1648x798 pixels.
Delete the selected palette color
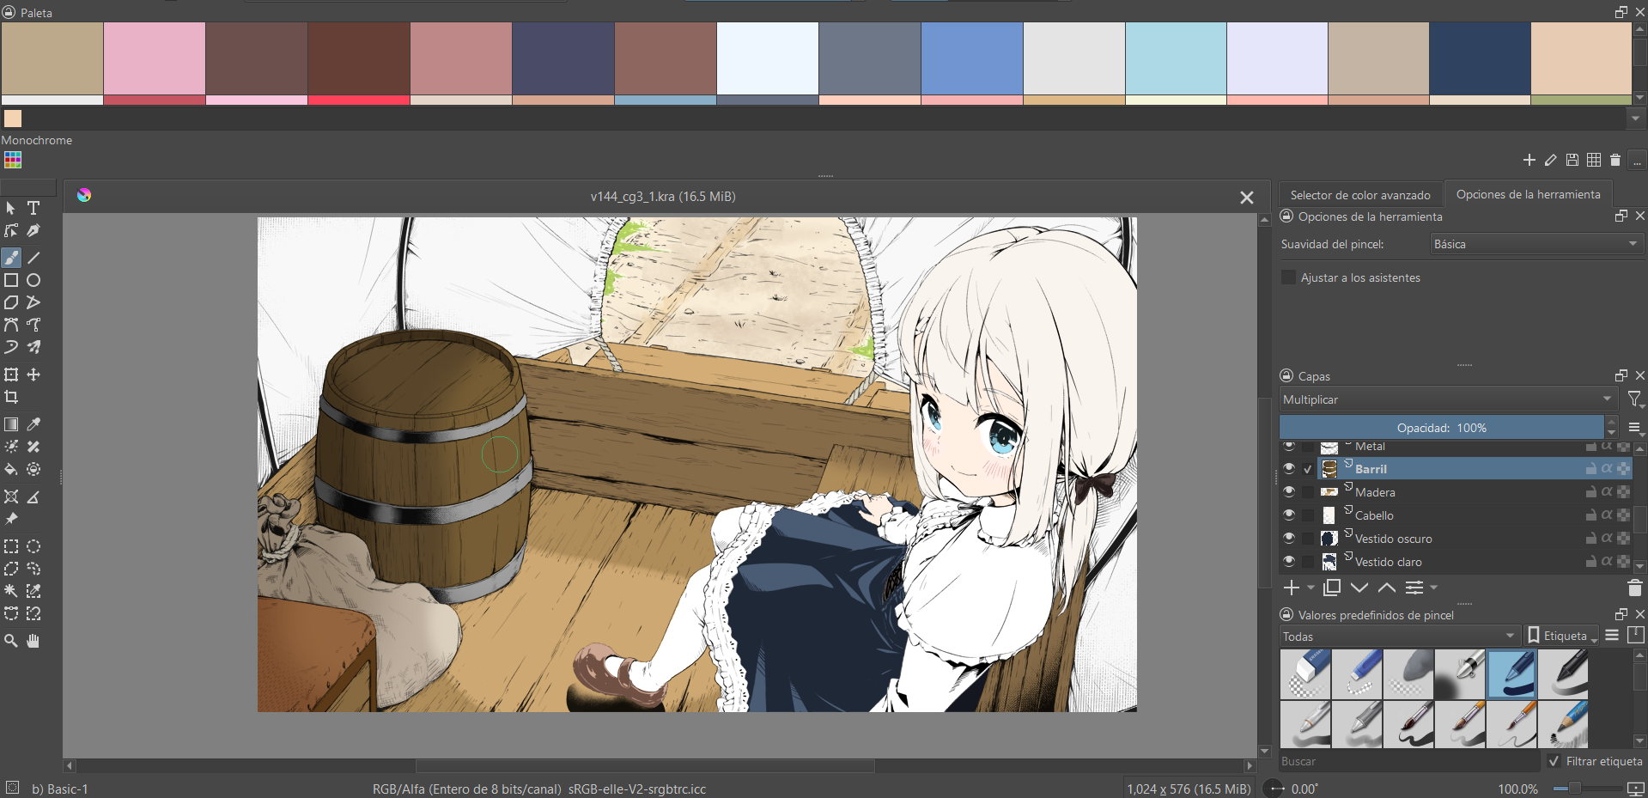(1615, 160)
